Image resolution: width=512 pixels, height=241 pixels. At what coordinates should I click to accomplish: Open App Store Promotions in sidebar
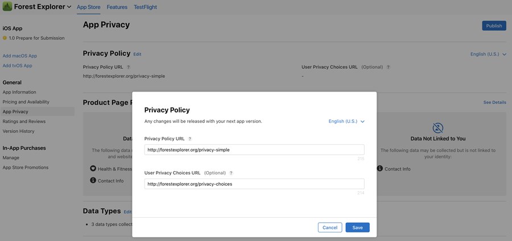tap(26, 167)
